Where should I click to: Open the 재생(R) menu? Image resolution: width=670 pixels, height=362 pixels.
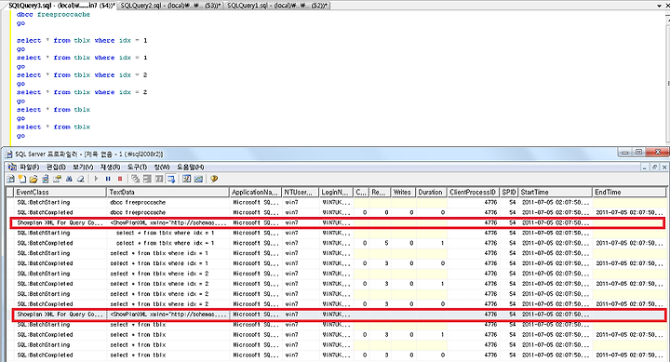[110, 168]
